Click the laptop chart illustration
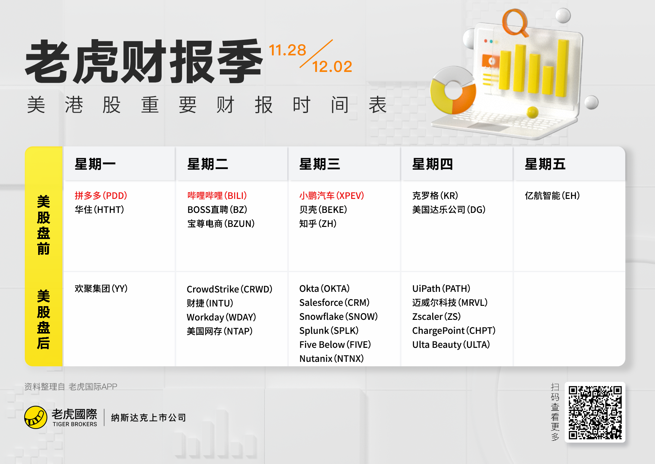This screenshot has height=464, width=655. pyautogui.click(x=514, y=74)
